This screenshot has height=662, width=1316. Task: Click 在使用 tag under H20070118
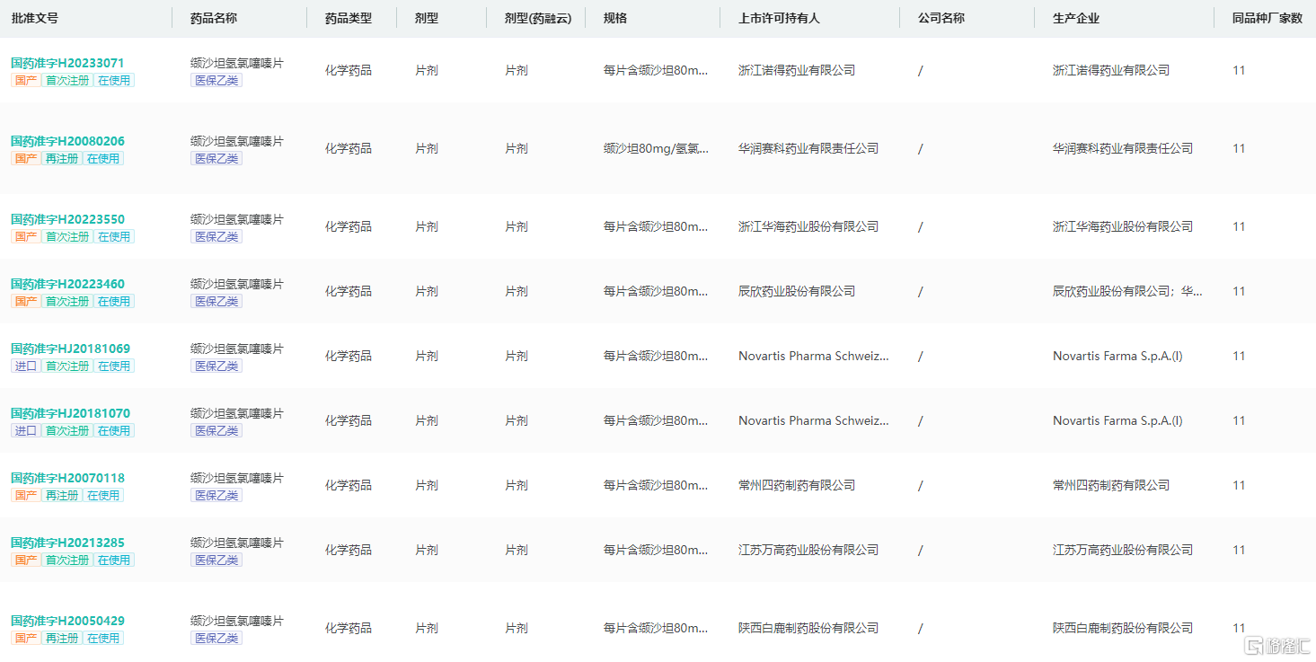103,495
